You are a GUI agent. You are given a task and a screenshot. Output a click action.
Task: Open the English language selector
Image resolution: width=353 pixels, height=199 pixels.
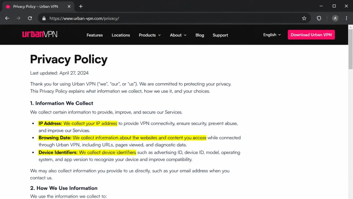[x=272, y=35]
